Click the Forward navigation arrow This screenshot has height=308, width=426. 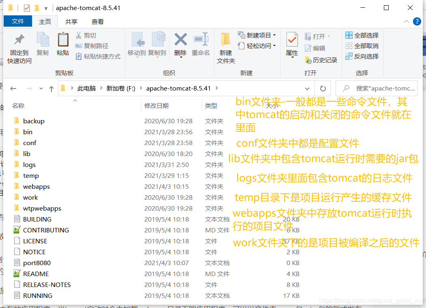click(x=29, y=88)
